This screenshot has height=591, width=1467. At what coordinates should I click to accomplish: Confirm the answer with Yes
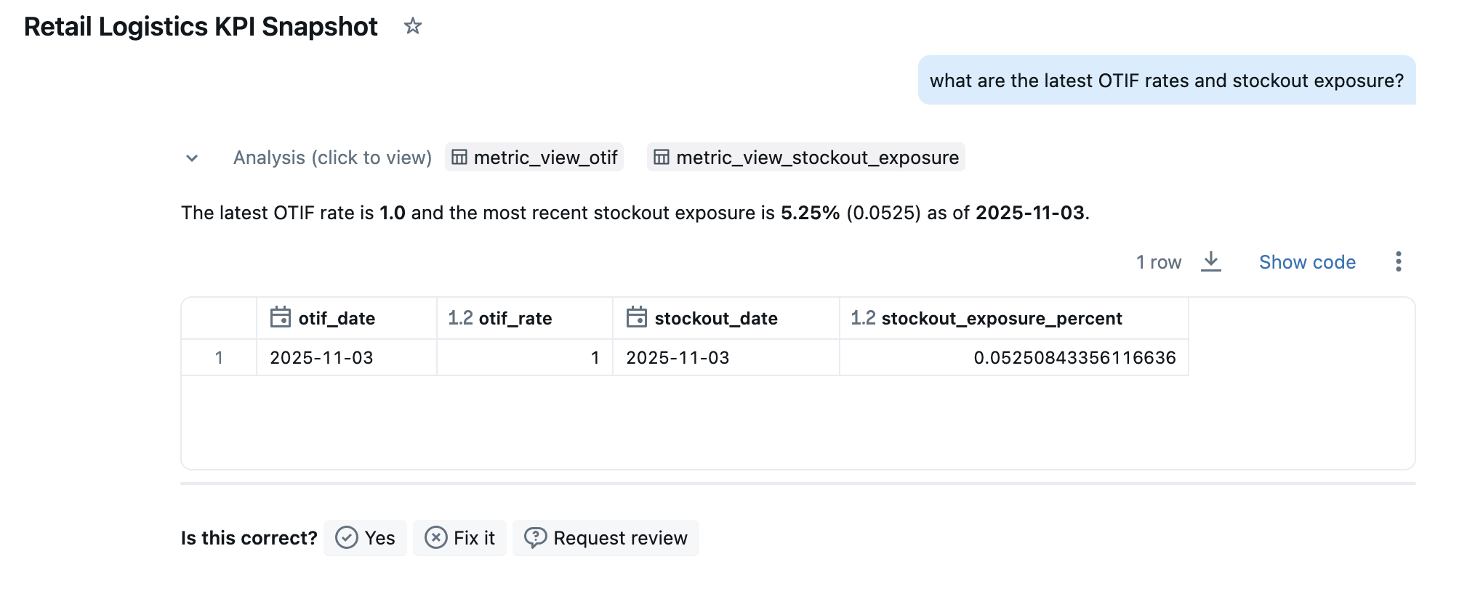pyautogui.click(x=365, y=538)
